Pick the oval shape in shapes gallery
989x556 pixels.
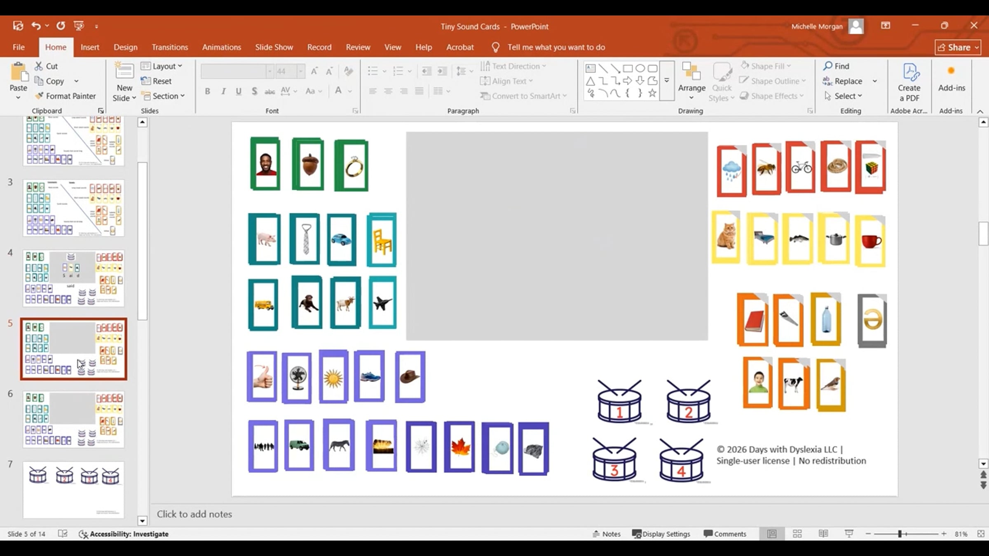640,68
